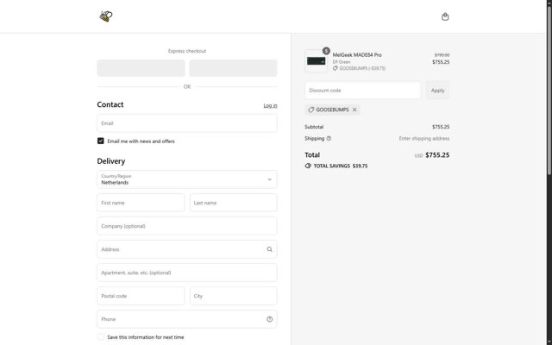
Task: Click the Phone field help icon
Action: click(x=269, y=319)
